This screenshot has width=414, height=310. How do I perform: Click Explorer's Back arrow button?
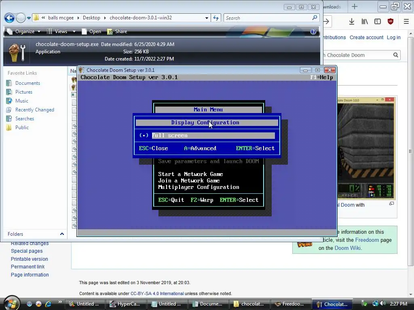pos(10,18)
